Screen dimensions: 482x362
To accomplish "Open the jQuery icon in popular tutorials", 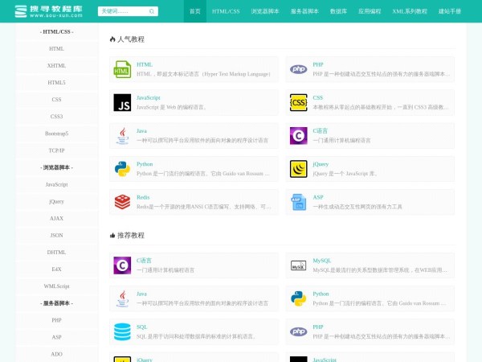I will coord(298,168).
